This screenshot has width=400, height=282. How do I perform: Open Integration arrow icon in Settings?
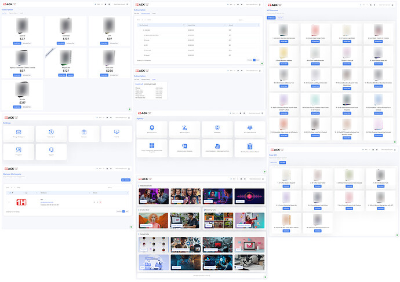[19, 150]
